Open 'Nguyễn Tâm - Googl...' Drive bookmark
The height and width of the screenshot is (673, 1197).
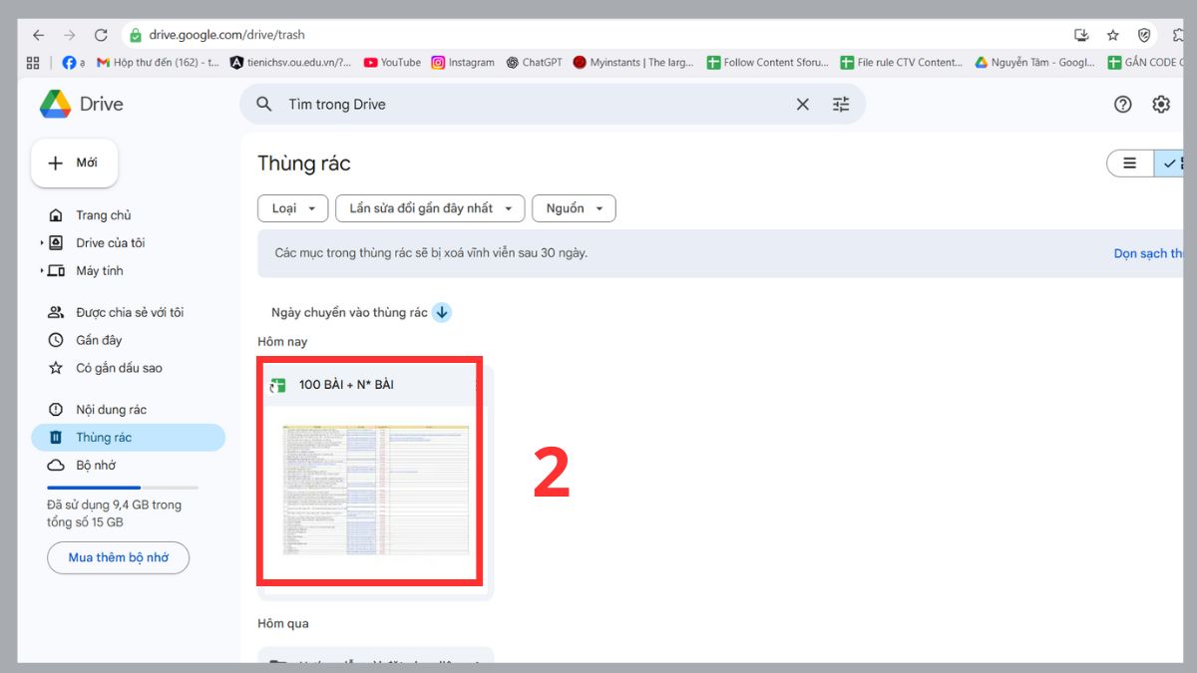tap(1034, 62)
